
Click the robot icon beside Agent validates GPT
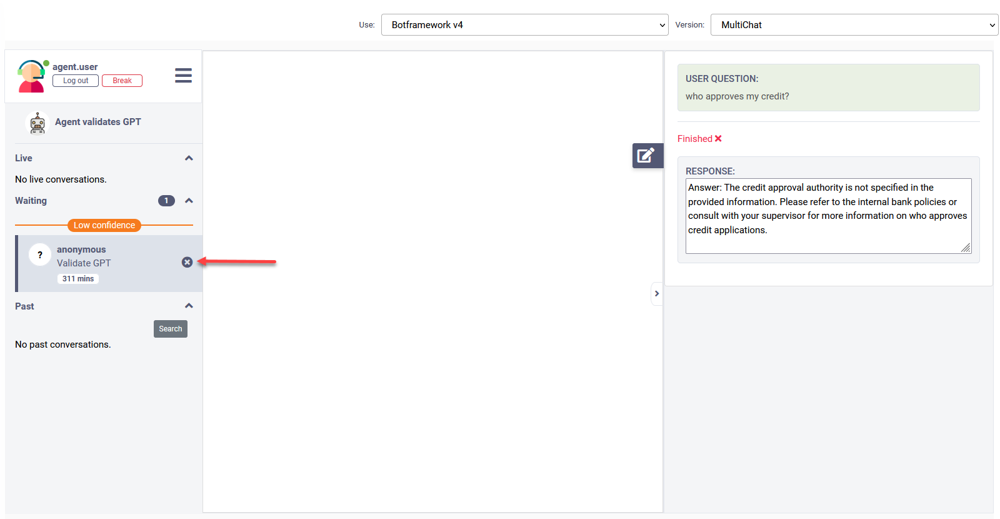coord(37,123)
